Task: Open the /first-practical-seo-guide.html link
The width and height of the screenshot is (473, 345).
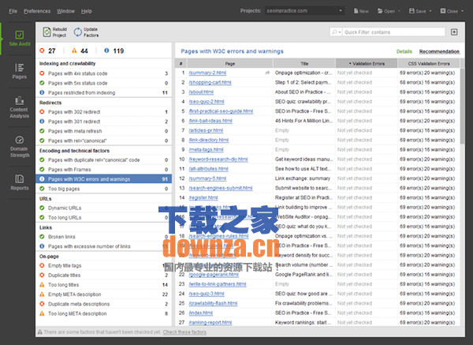Action: tap(221, 111)
